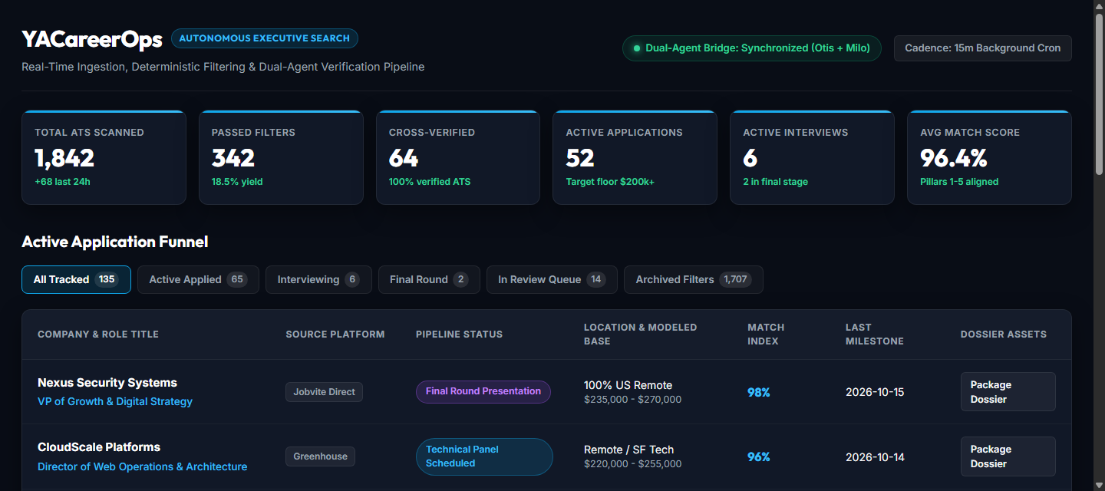Click the Autonomous Executive Search badge

click(x=265, y=38)
